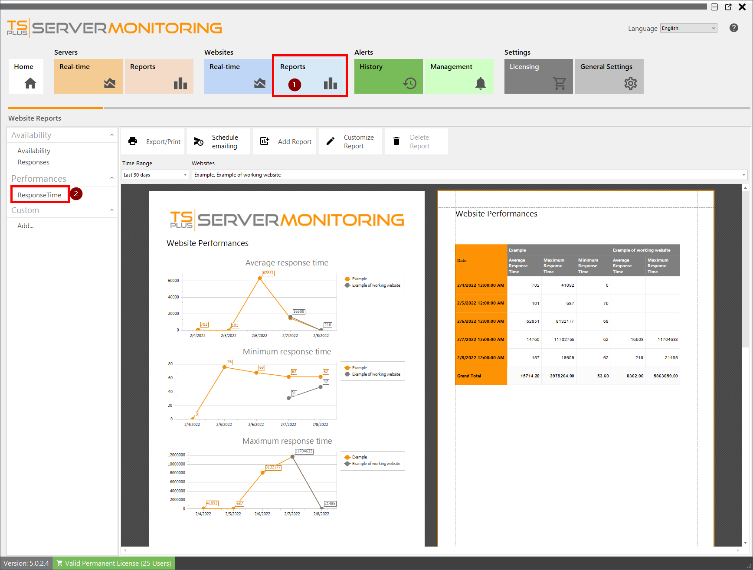Collapse the Performances section
This screenshot has width=753, height=570.
pyautogui.click(x=112, y=178)
